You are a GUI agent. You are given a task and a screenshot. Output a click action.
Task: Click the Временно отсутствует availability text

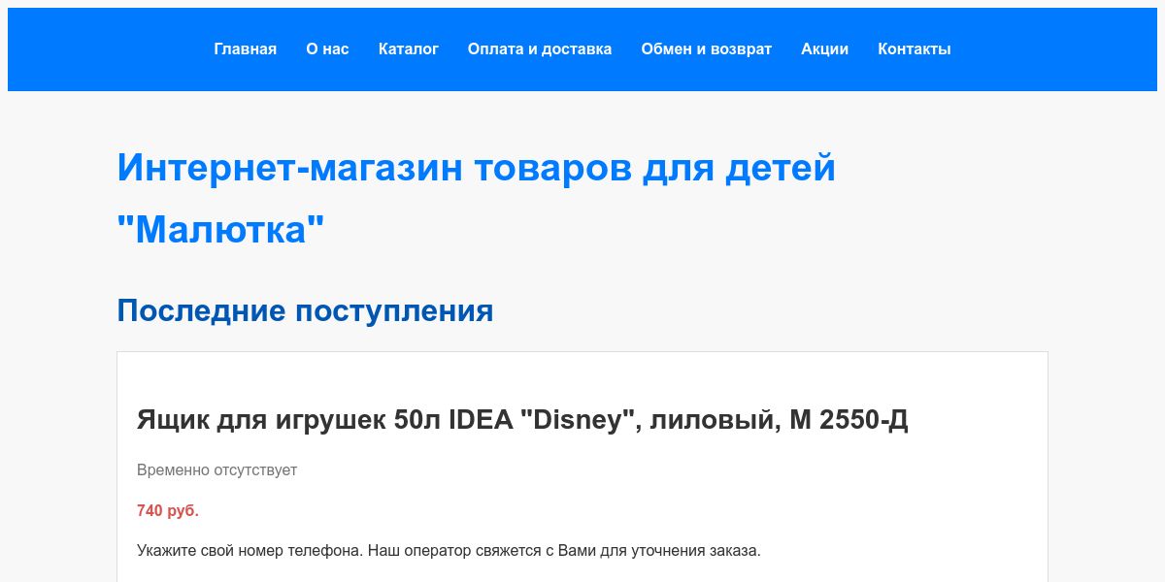click(216, 470)
